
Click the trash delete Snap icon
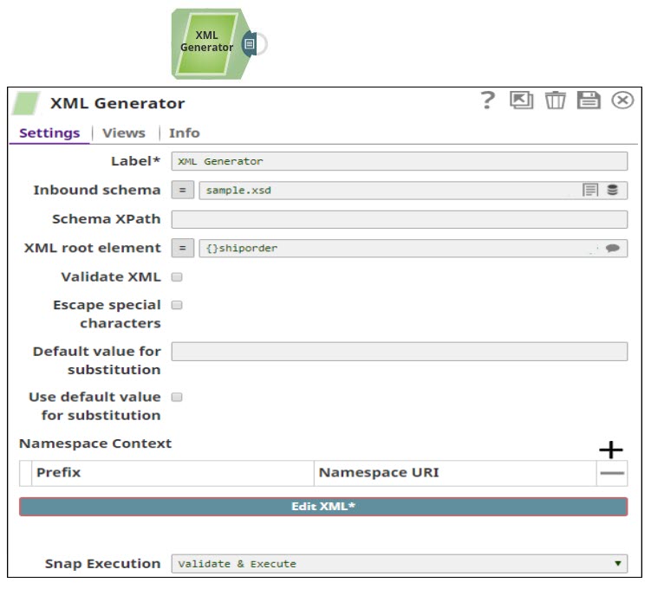click(x=555, y=100)
